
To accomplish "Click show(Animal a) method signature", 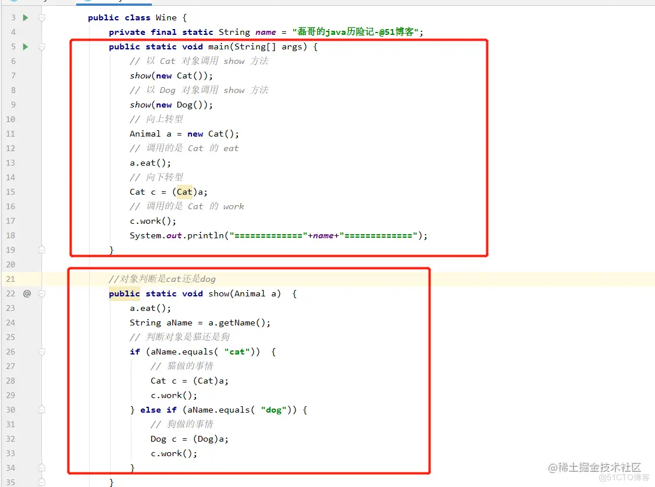I will (245, 293).
